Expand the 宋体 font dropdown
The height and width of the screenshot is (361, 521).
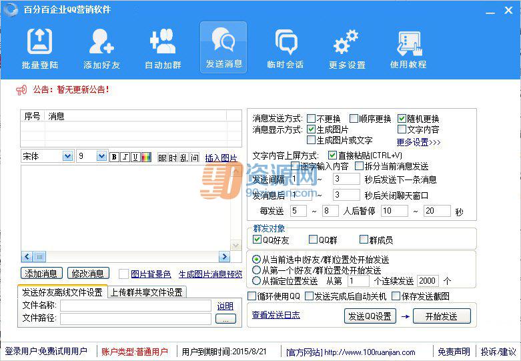coord(68,156)
